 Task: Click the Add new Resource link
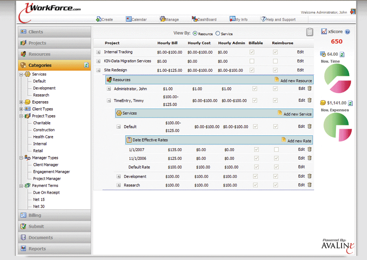[x=296, y=80]
